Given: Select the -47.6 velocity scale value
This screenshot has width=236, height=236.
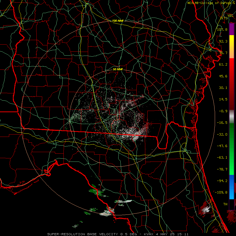Looking at the screenshot, I should point(222,146).
